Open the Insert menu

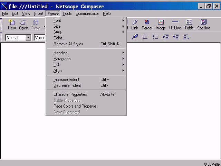[x=39, y=13]
